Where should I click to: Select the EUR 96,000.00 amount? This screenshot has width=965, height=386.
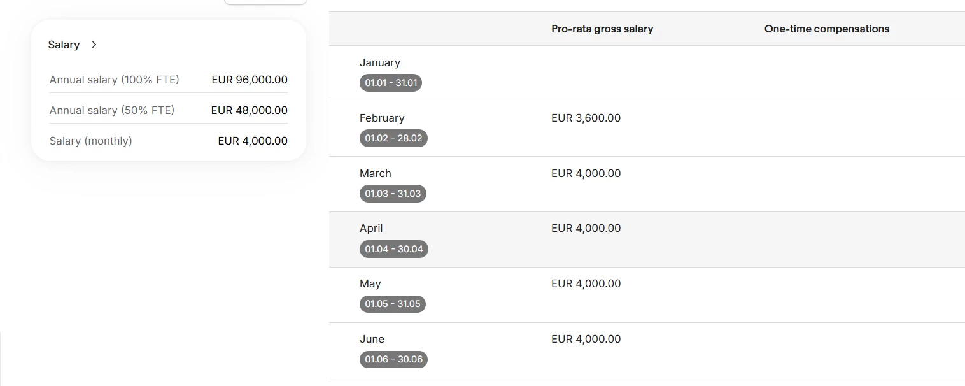point(250,80)
